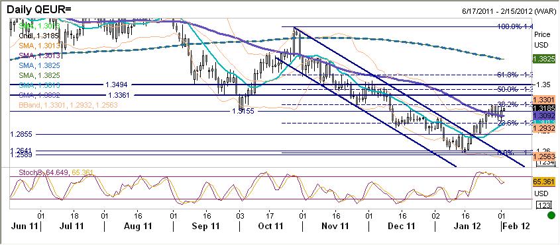Click the Oct 11 month label
The width and height of the screenshot is (560, 245).
click(x=270, y=226)
